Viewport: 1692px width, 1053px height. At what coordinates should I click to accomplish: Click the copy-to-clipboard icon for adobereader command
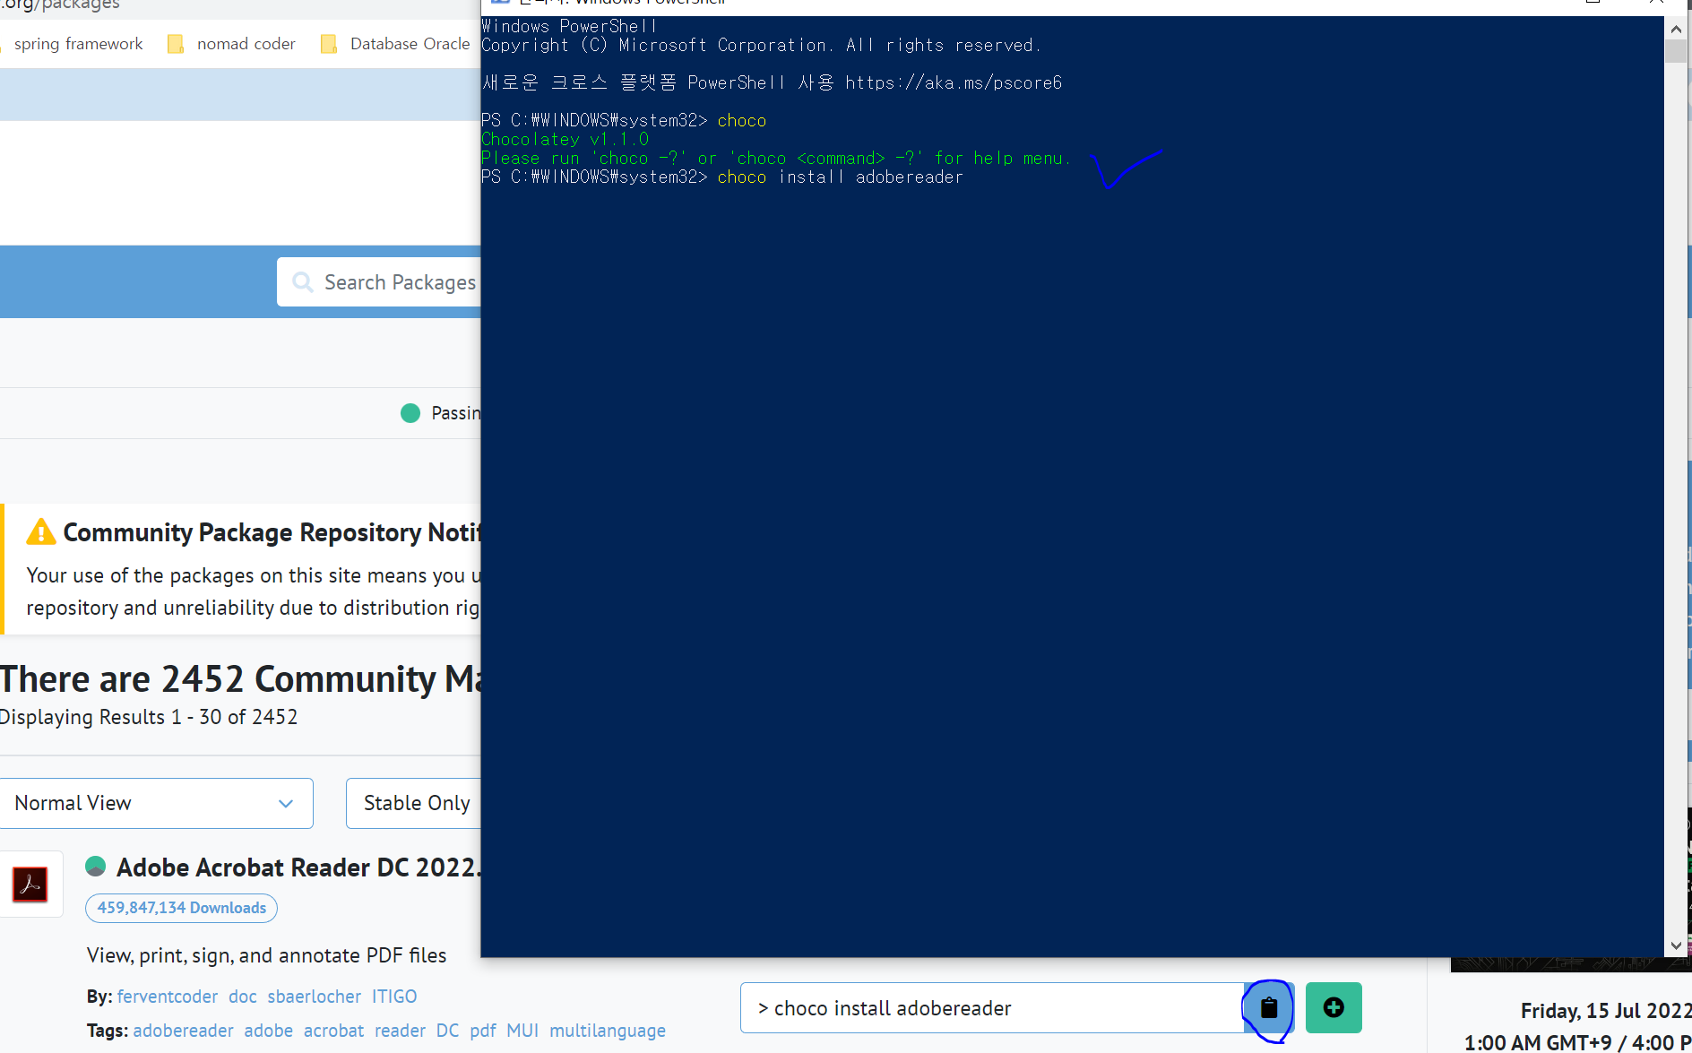click(x=1268, y=1008)
